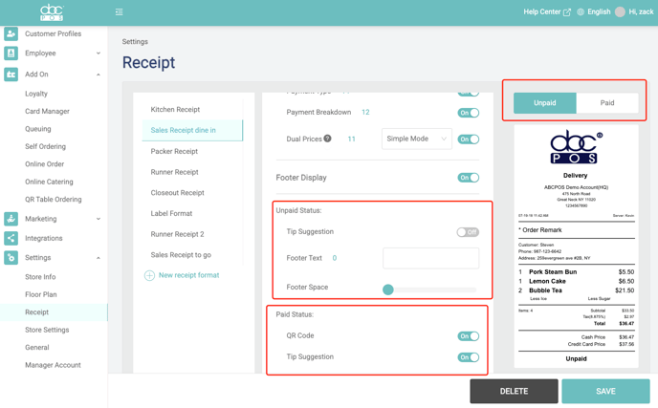Screen dimensions: 658x408
Task: Turn off Dual Prices toggle
Action: [x=469, y=140]
